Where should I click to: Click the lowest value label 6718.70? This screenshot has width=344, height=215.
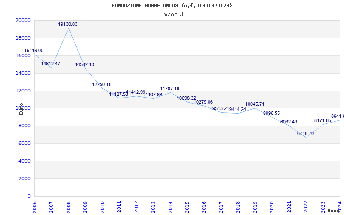(x=305, y=134)
